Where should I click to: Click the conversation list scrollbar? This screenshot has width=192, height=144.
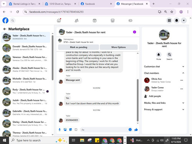click(53, 58)
